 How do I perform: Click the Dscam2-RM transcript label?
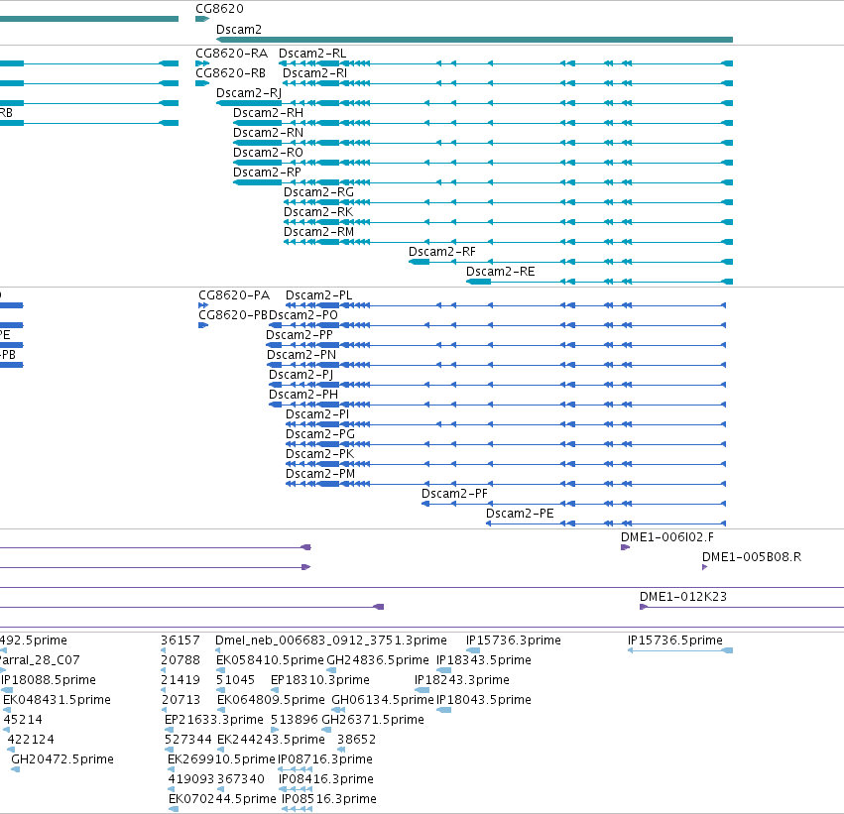[318, 232]
